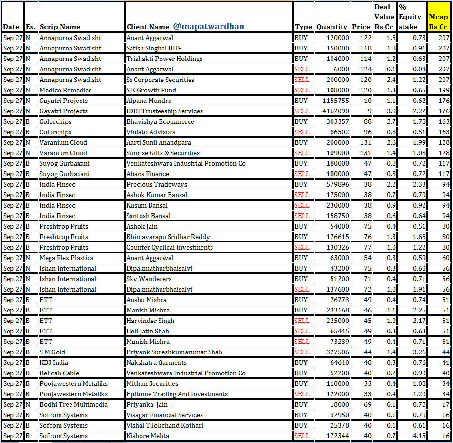Click IDBI Trusteeship Services cell
This screenshot has height=443, width=453.
pyautogui.click(x=209, y=111)
